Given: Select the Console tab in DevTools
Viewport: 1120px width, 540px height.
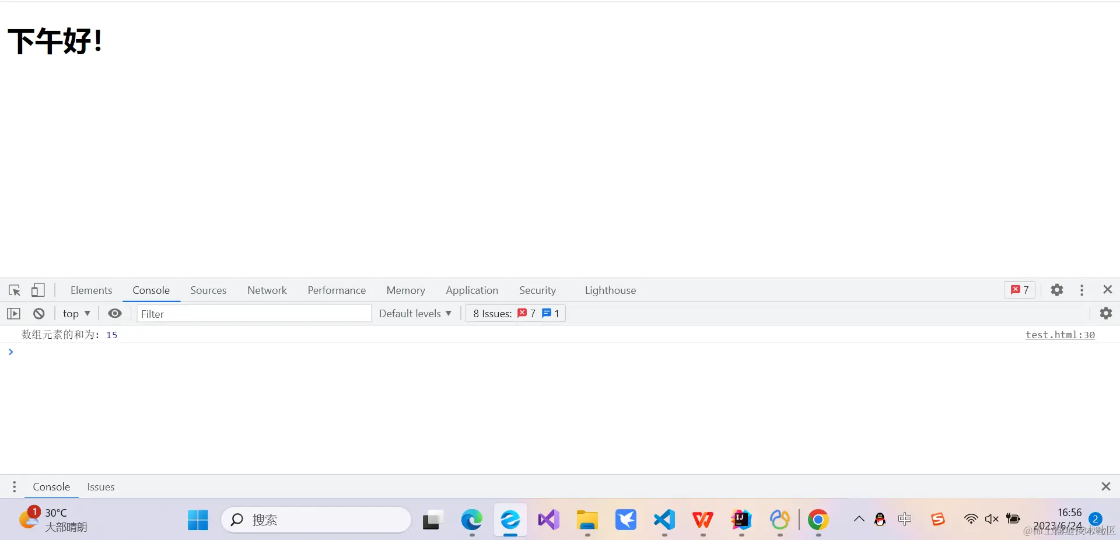Looking at the screenshot, I should 151,290.
